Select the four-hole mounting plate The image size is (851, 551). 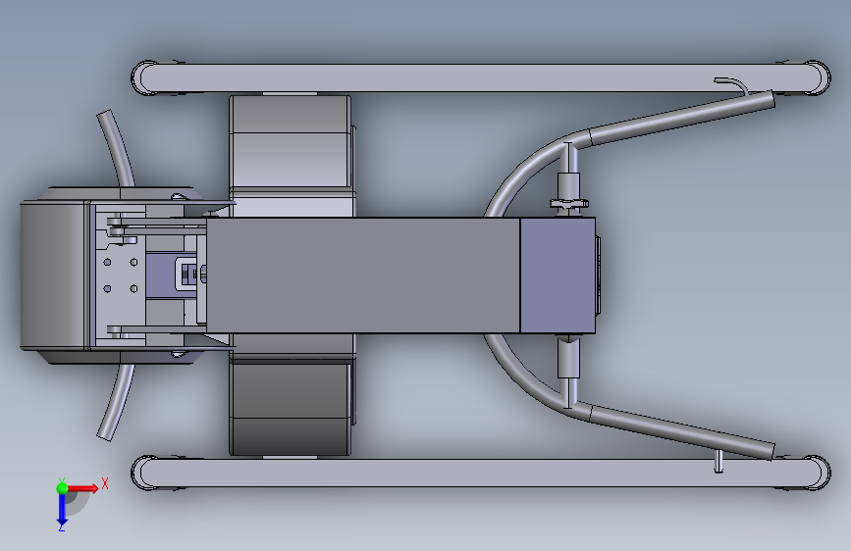click(x=121, y=275)
